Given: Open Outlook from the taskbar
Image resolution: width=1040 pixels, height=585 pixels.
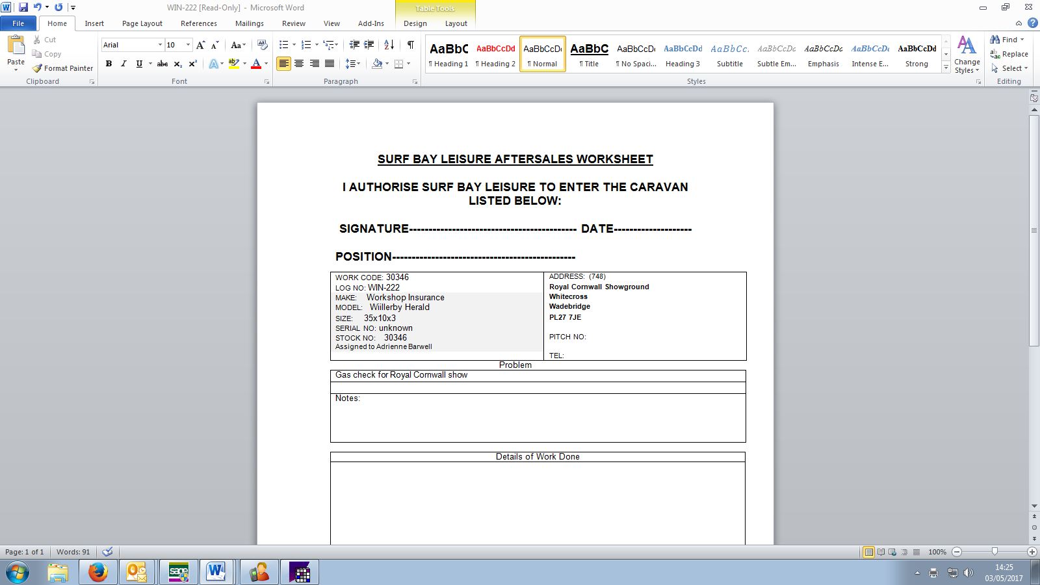Looking at the screenshot, I should pyautogui.click(x=136, y=572).
